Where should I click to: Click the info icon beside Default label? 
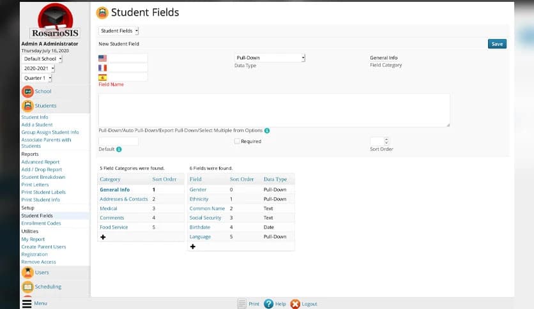coord(119,149)
